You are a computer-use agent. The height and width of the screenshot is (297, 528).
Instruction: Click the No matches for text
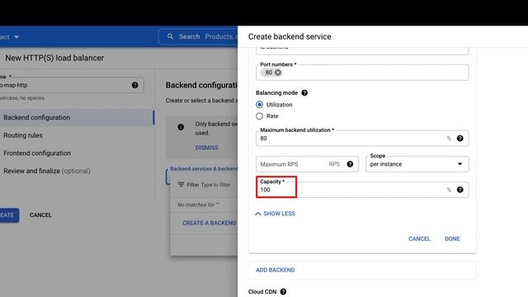198,205
